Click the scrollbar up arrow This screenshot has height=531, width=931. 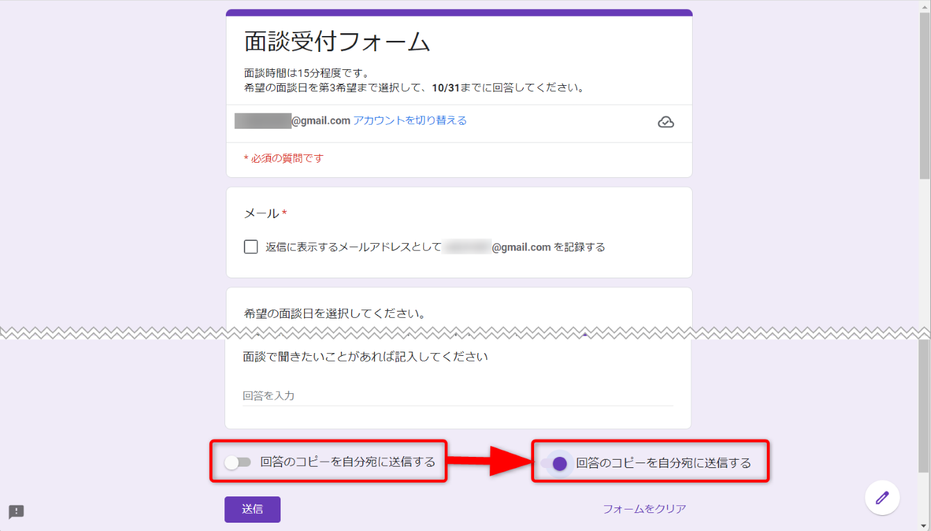pyautogui.click(x=925, y=6)
